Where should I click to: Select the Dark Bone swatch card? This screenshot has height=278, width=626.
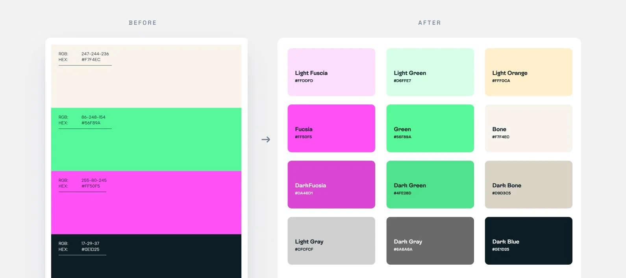528,185
